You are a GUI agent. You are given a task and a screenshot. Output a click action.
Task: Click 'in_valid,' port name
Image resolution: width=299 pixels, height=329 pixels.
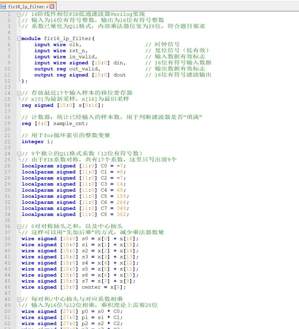click(83, 57)
